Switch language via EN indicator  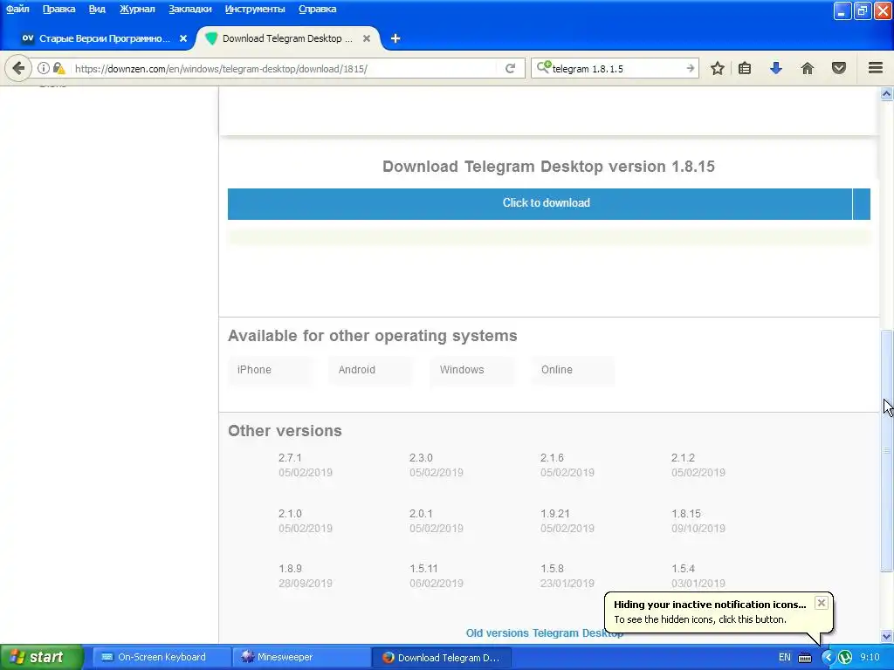point(785,657)
